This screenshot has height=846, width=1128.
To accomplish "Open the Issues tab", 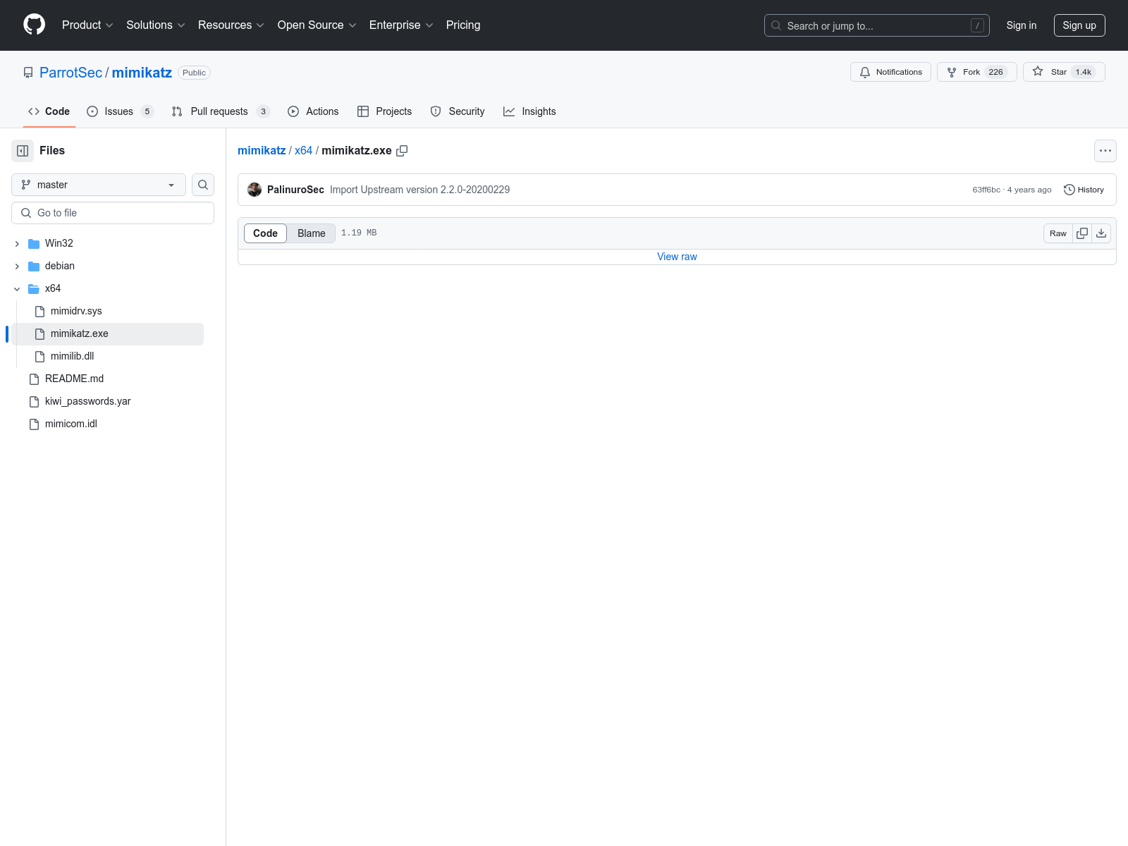I will pos(120,111).
